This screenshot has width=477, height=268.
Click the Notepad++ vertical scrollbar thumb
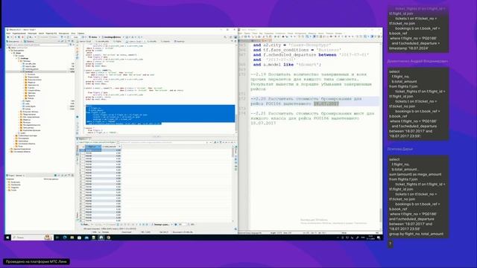point(381,215)
